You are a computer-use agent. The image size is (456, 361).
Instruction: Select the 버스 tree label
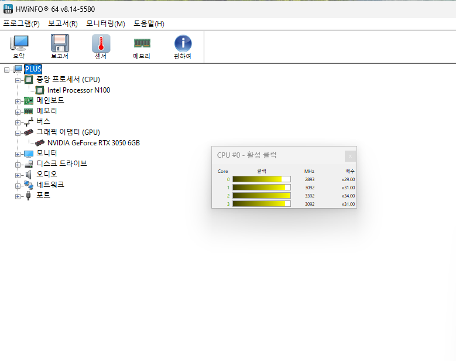pyautogui.click(x=43, y=121)
